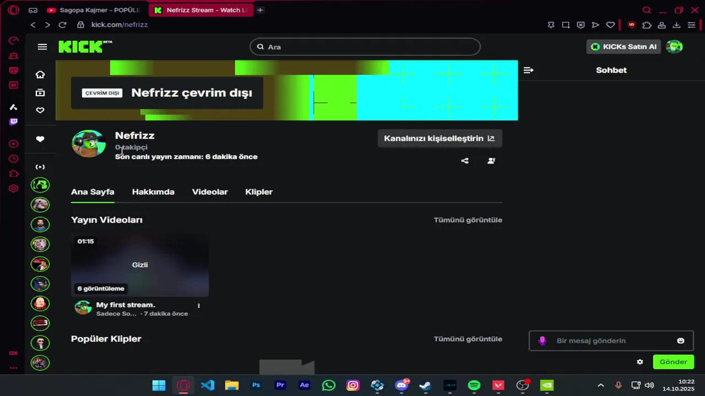This screenshot has width=705, height=396.
Task: Collapse the Sohbet chat panel
Action: (528, 70)
